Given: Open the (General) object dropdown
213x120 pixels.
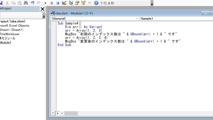Looking at the screenshot, I should coord(95,19).
